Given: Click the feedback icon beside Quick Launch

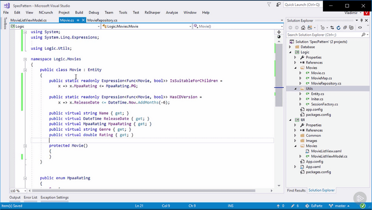Looking at the screenshot, I should pos(279,4).
